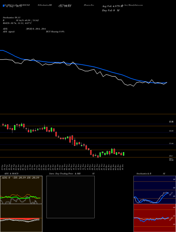Click the last green candlestick on the chart

[x=124, y=154]
